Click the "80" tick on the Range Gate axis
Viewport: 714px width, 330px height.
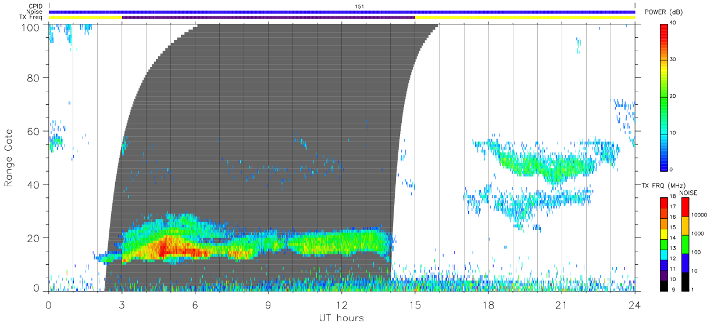[34, 77]
